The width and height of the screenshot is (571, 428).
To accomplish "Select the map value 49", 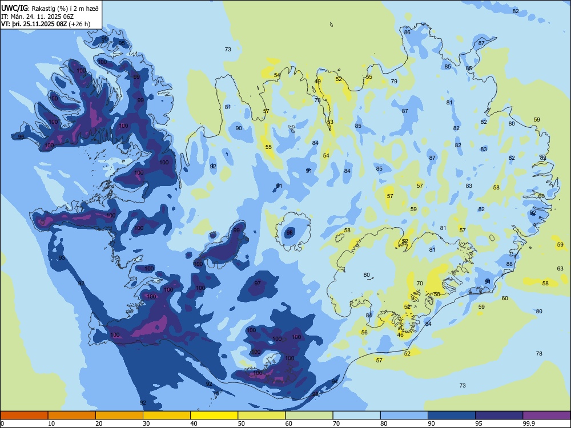I will coord(317,82).
